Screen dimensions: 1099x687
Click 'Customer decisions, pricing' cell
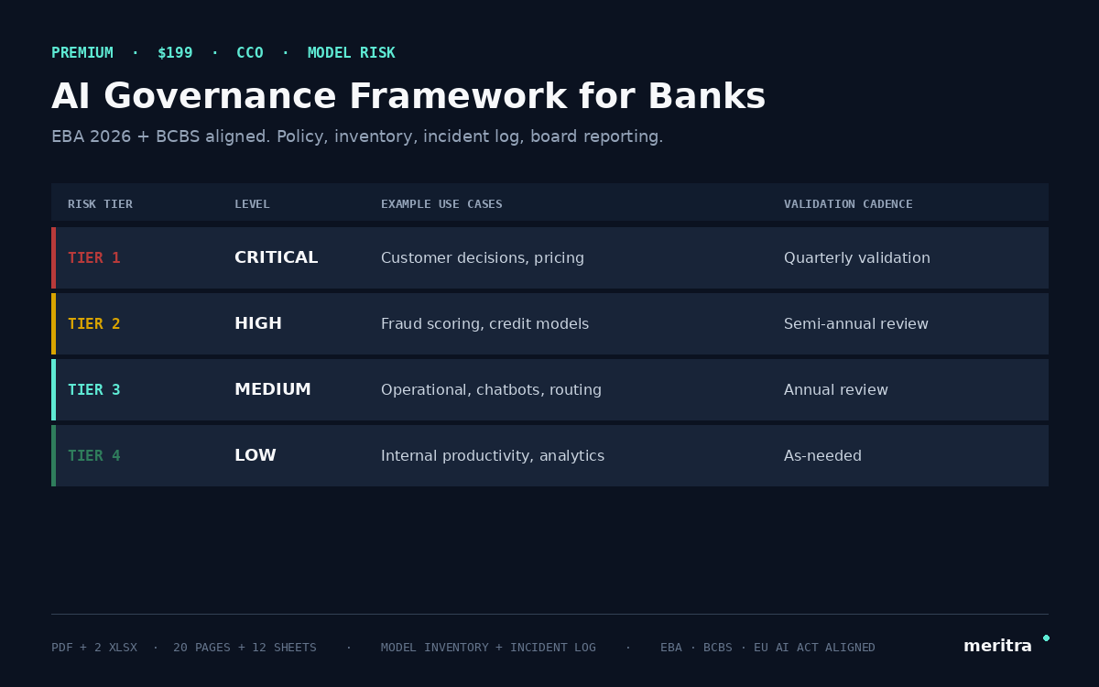coord(483,258)
